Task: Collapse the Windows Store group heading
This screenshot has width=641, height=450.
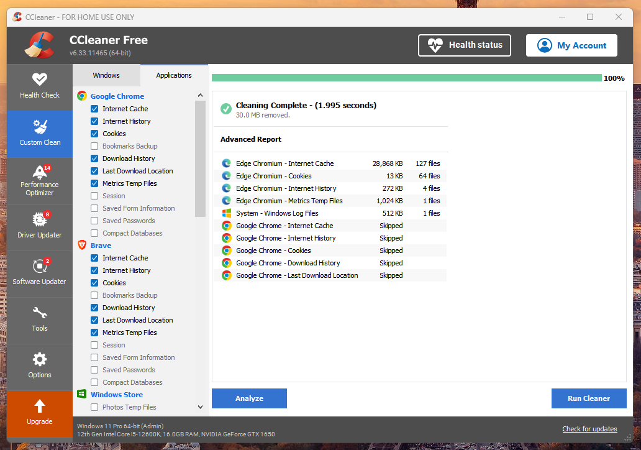Action: [x=117, y=394]
